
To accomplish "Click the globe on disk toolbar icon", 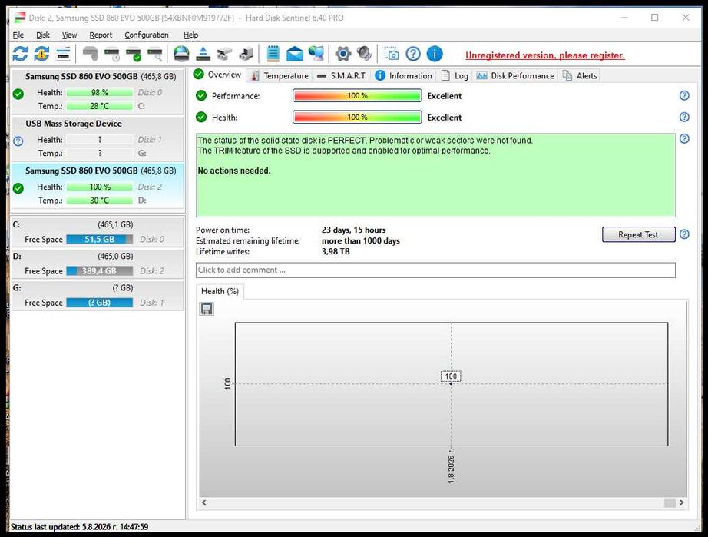I will point(181,55).
